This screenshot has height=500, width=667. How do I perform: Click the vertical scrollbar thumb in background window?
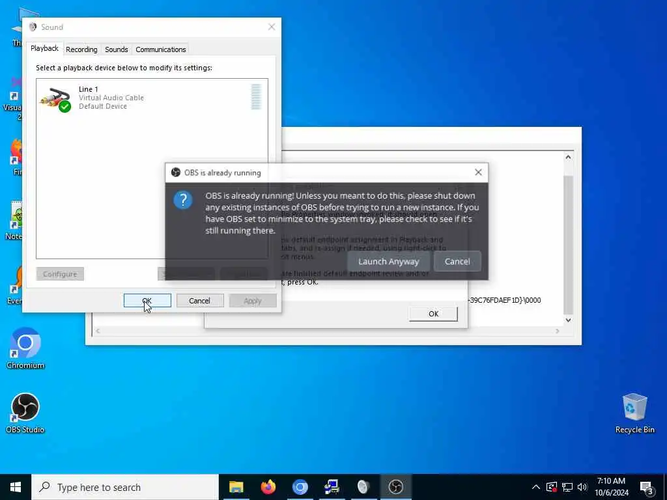[x=568, y=245]
